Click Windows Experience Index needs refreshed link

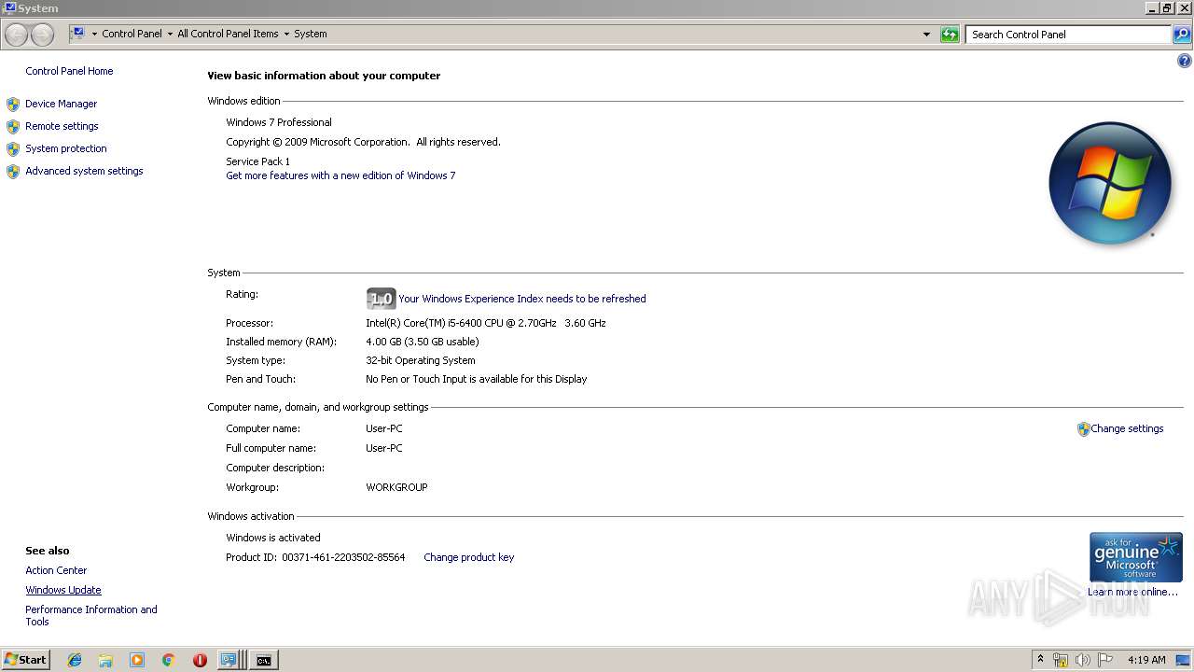click(x=522, y=299)
